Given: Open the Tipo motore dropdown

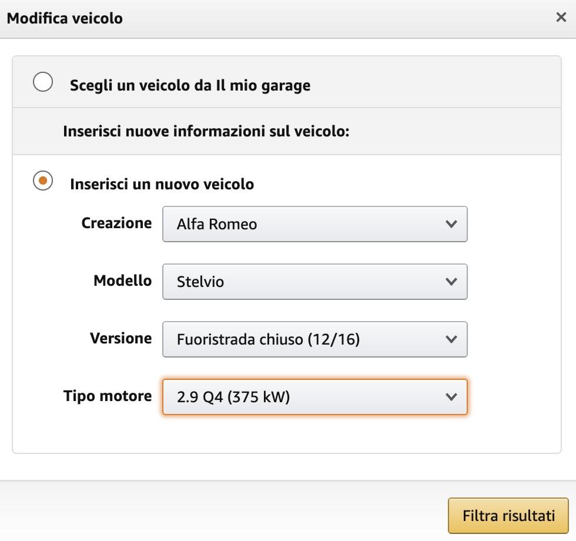Looking at the screenshot, I should click(x=314, y=397).
